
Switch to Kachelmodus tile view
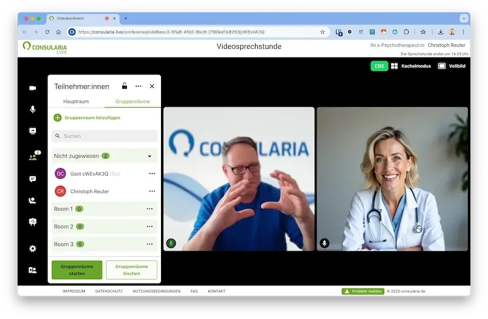tap(411, 66)
